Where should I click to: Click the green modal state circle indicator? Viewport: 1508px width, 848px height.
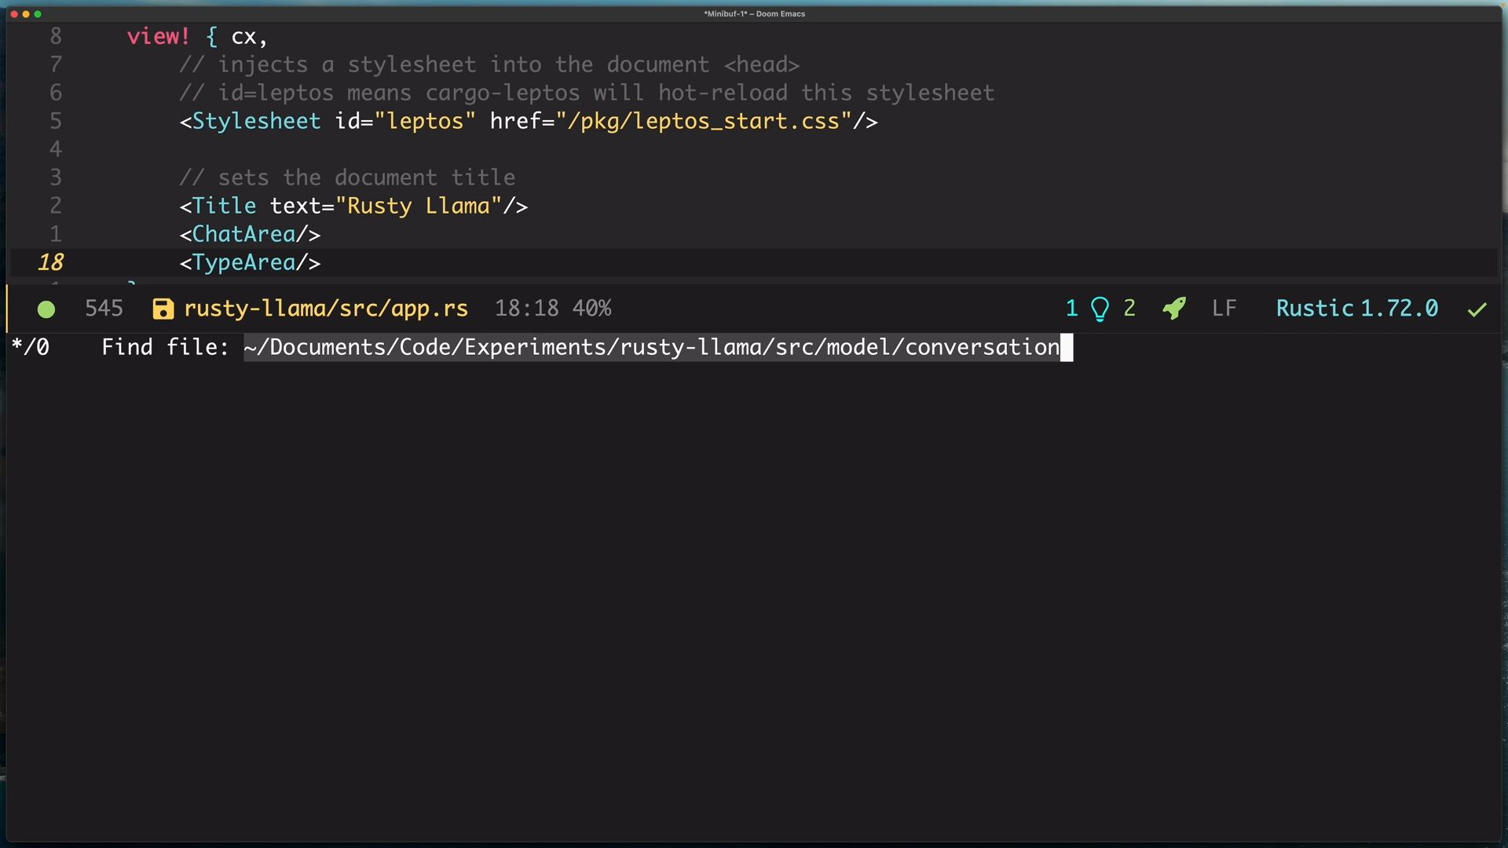coord(46,309)
